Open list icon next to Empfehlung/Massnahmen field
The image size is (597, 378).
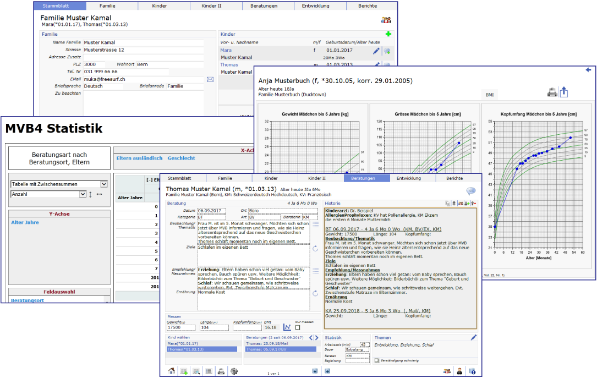(x=316, y=271)
